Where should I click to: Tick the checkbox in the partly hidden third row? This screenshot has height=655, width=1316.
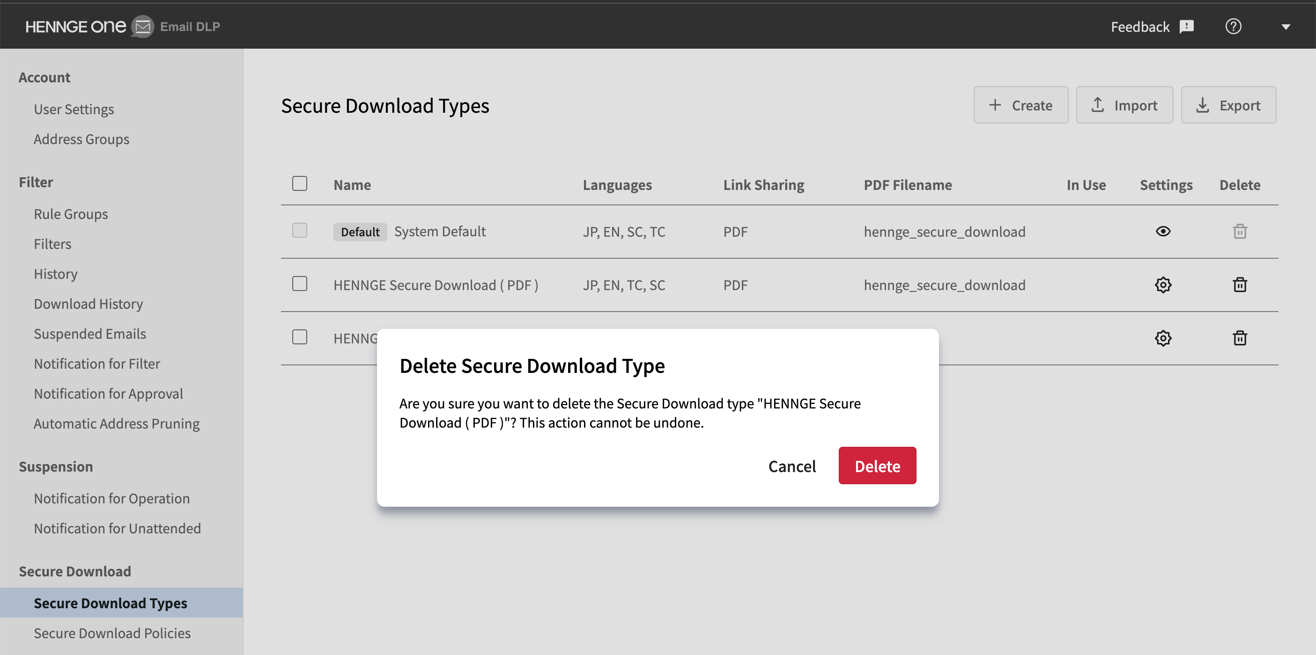[x=299, y=337]
